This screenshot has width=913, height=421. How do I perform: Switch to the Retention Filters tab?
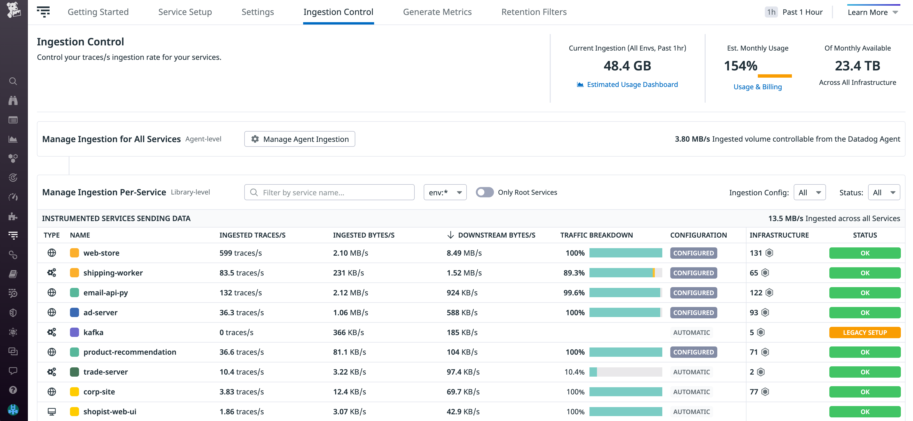(x=534, y=12)
